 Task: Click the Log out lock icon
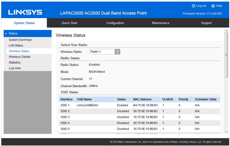pos(193,6)
